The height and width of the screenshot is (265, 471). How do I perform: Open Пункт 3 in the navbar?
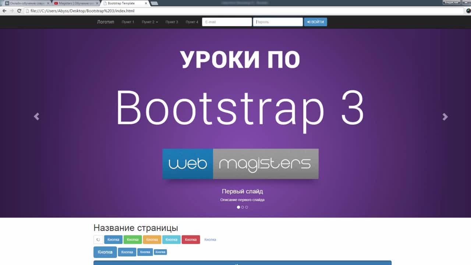coord(172,22)
